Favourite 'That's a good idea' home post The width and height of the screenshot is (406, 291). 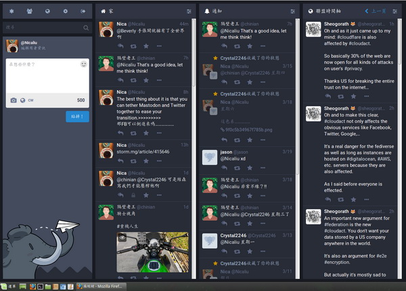point(146,80)
